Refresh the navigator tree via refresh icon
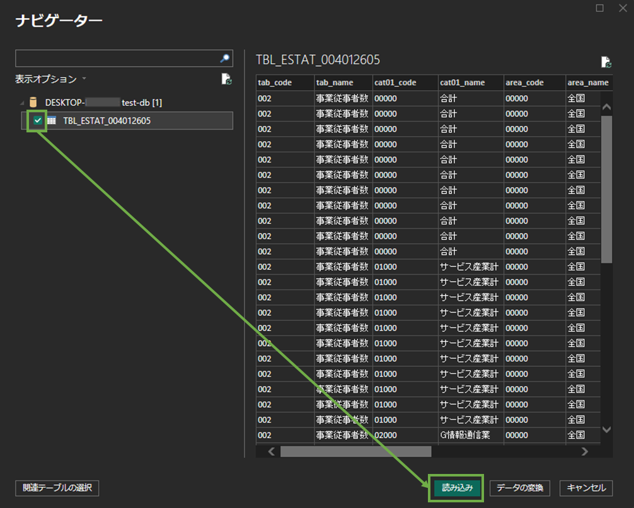 (x=226, y=79)
